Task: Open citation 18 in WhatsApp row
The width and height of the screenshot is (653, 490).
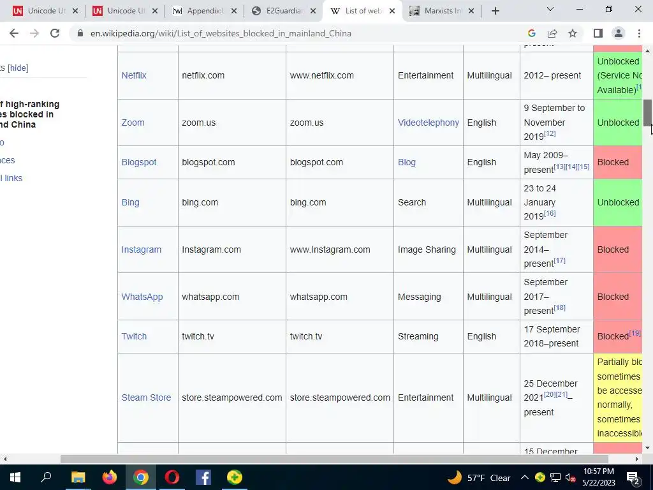Action: 560,308
